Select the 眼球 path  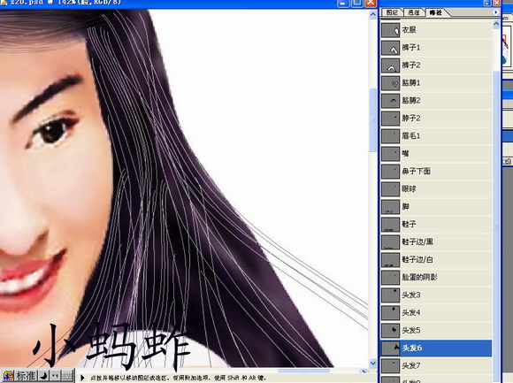(436, 188)
